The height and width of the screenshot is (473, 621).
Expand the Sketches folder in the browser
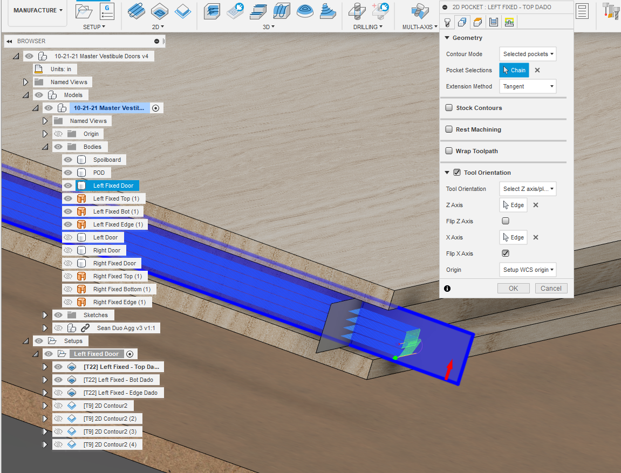click(x=45, y=314)
